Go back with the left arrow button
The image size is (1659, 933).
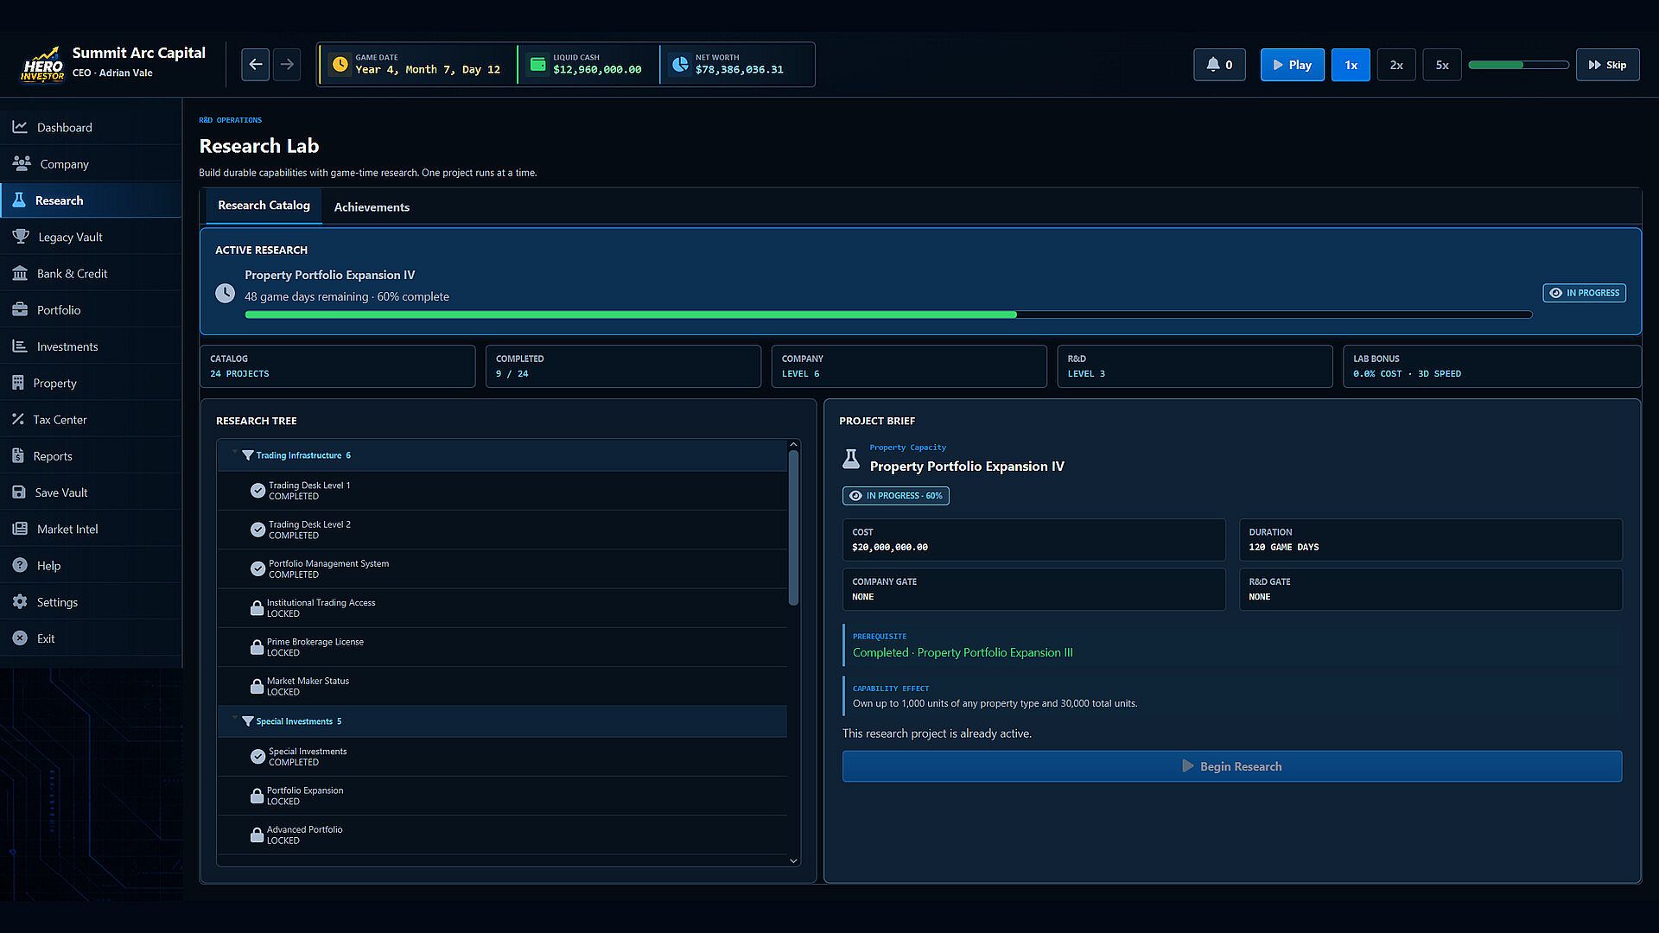click(x=255, y=65)
